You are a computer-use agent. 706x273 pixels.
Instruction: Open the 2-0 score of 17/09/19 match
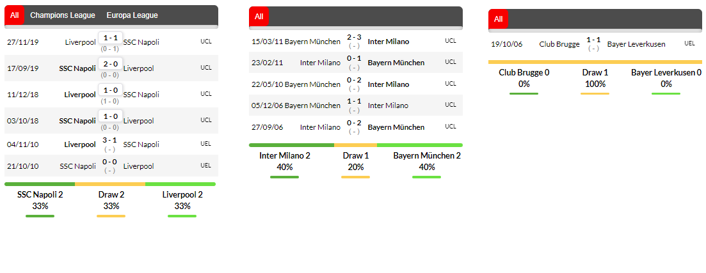click(x=110, y=65)
